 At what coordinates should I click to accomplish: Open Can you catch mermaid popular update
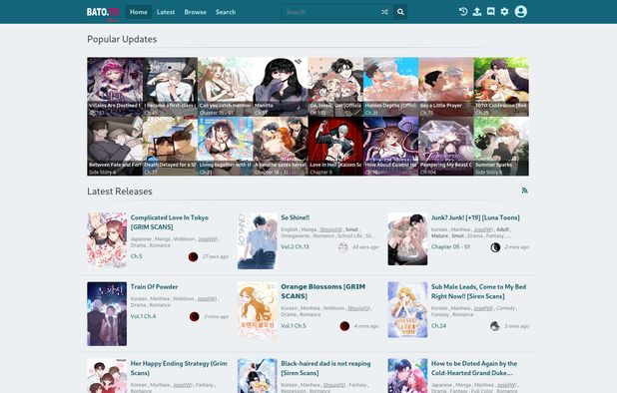tap(225, 87)
